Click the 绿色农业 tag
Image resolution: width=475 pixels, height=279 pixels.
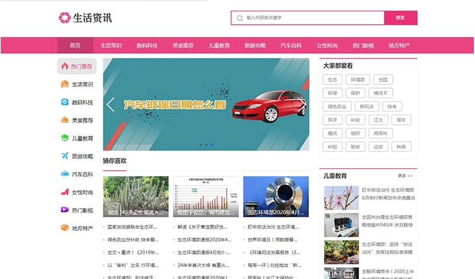(x=337, y=106)
